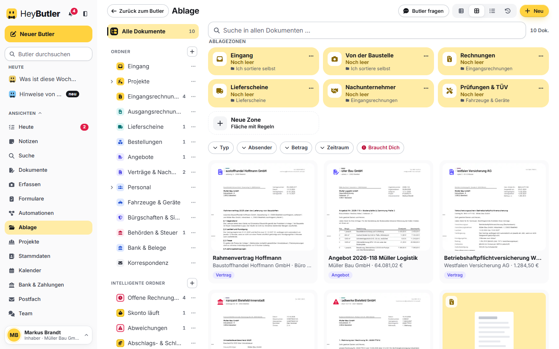Select Alle Dokumente in the folder list

pyautogui.click(x=153, y=31)
